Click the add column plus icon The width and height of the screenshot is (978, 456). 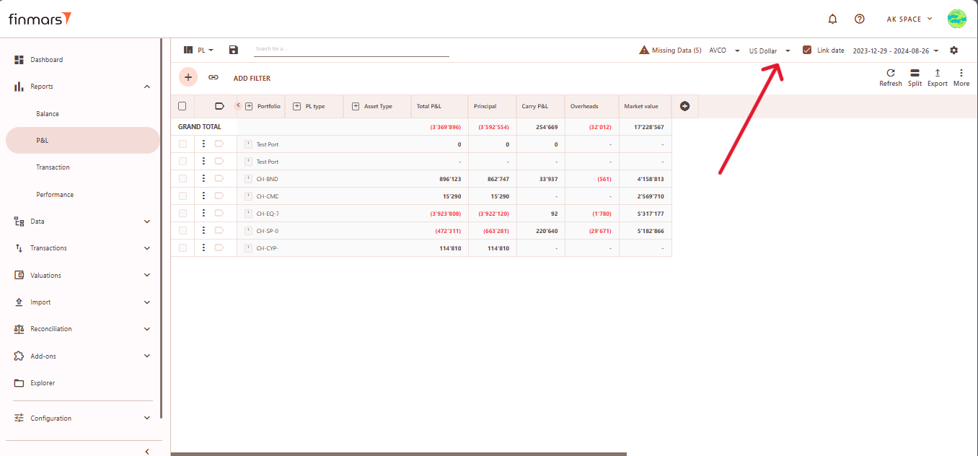click(684, 106)
